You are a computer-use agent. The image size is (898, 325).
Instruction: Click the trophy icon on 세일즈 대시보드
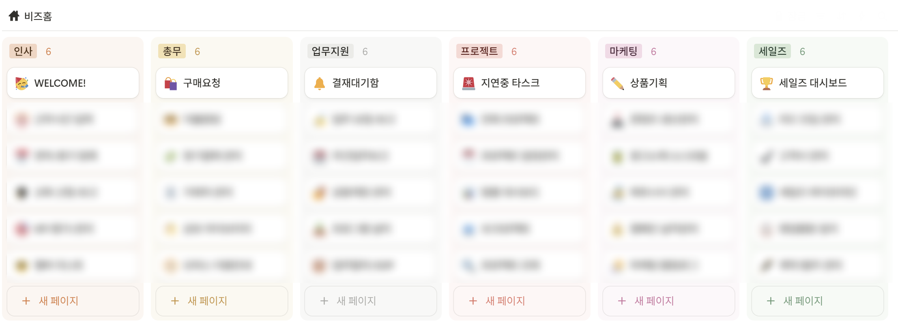tap(766, 83)
